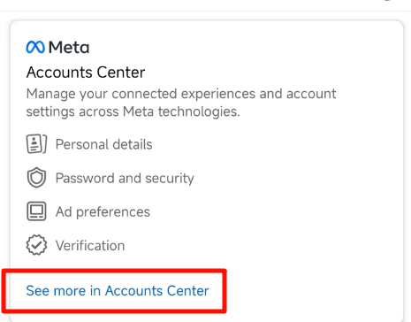Click the 'settings across Meta technologies' text line
Image resolution: width=411 pixels, height=322 pixels.
[x=133, y=111]
